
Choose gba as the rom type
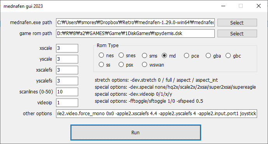click(x=208, y=56)
